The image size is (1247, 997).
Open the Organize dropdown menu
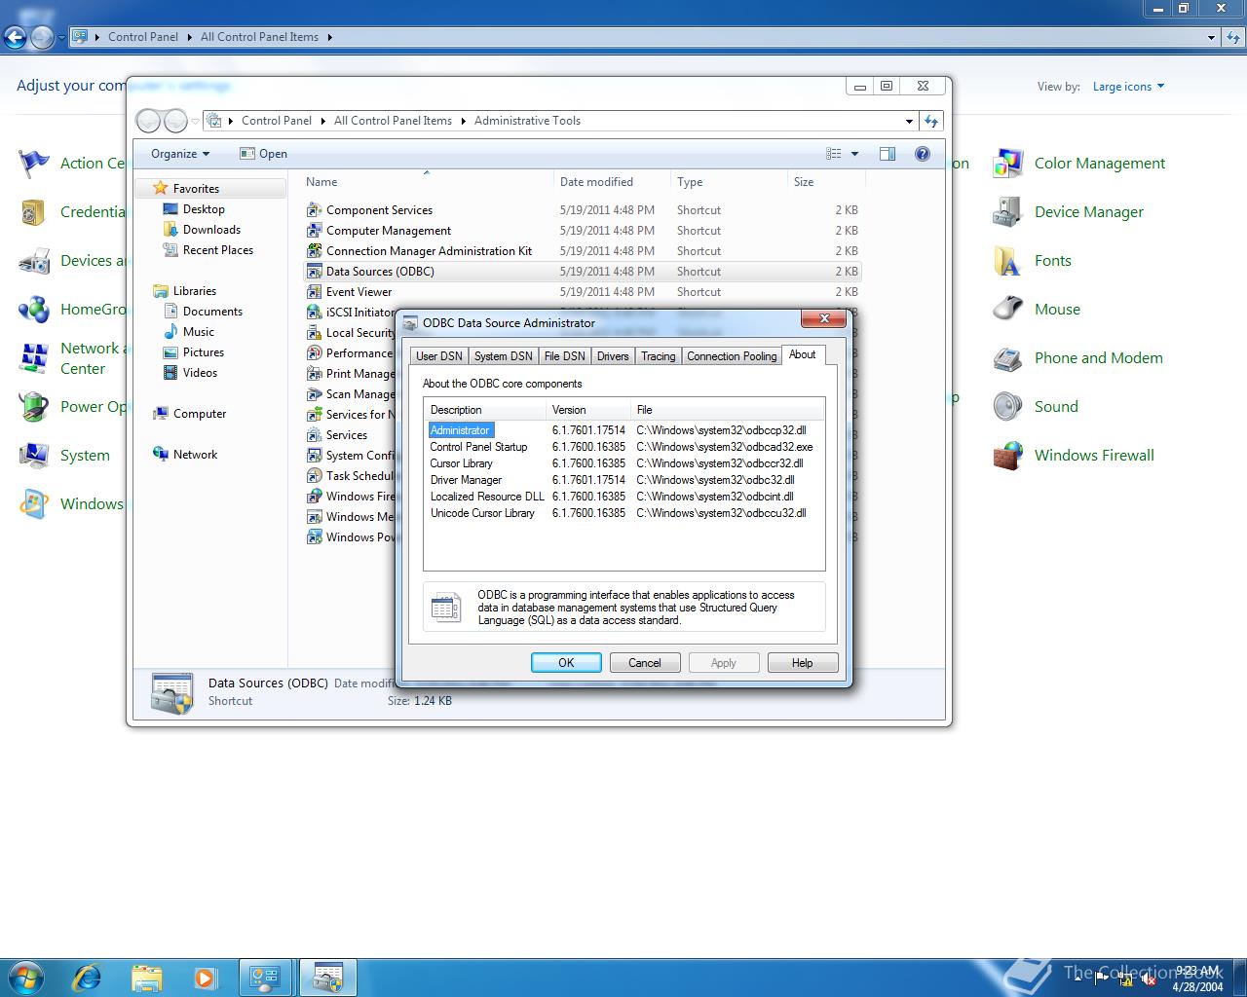(180, 154)
